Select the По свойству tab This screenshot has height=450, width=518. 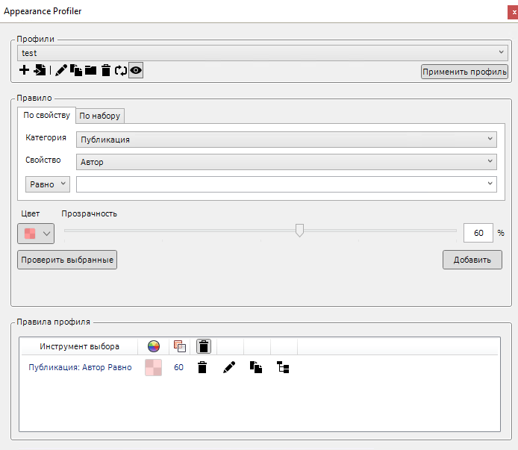coord(46,116)
